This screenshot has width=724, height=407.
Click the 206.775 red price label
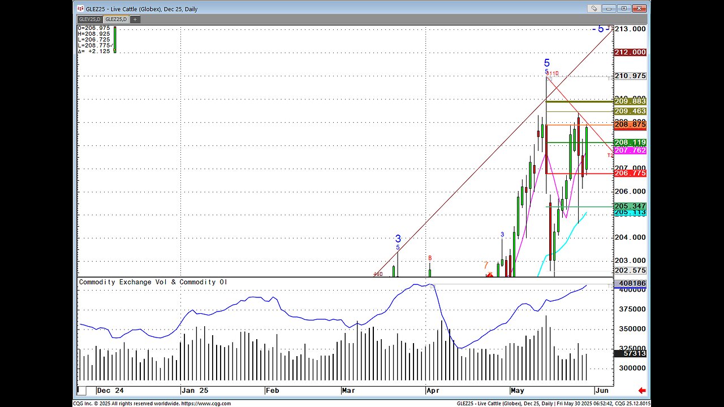pyautogui.click(x=630, y=173)
